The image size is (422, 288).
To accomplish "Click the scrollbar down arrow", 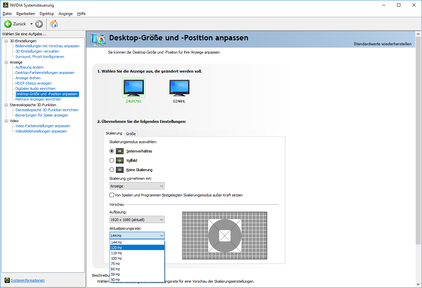I will click(419, 284).
